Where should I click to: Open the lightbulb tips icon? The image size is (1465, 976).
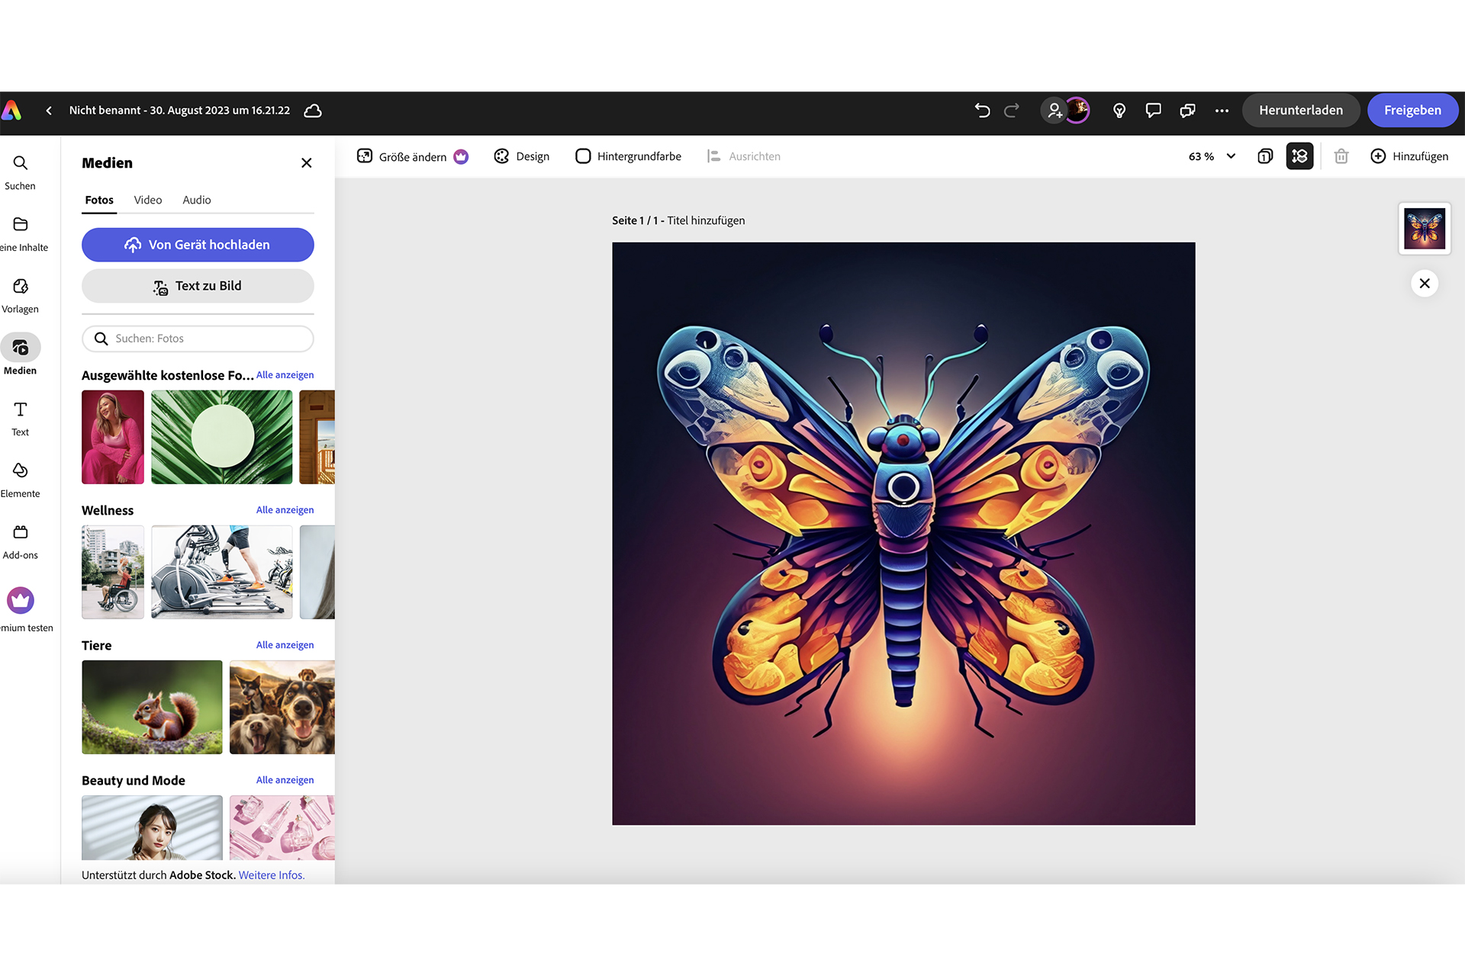point(1119,111)
